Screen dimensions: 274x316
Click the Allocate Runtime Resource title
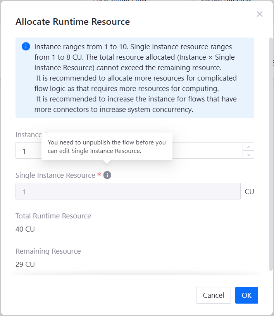[72, 22]
